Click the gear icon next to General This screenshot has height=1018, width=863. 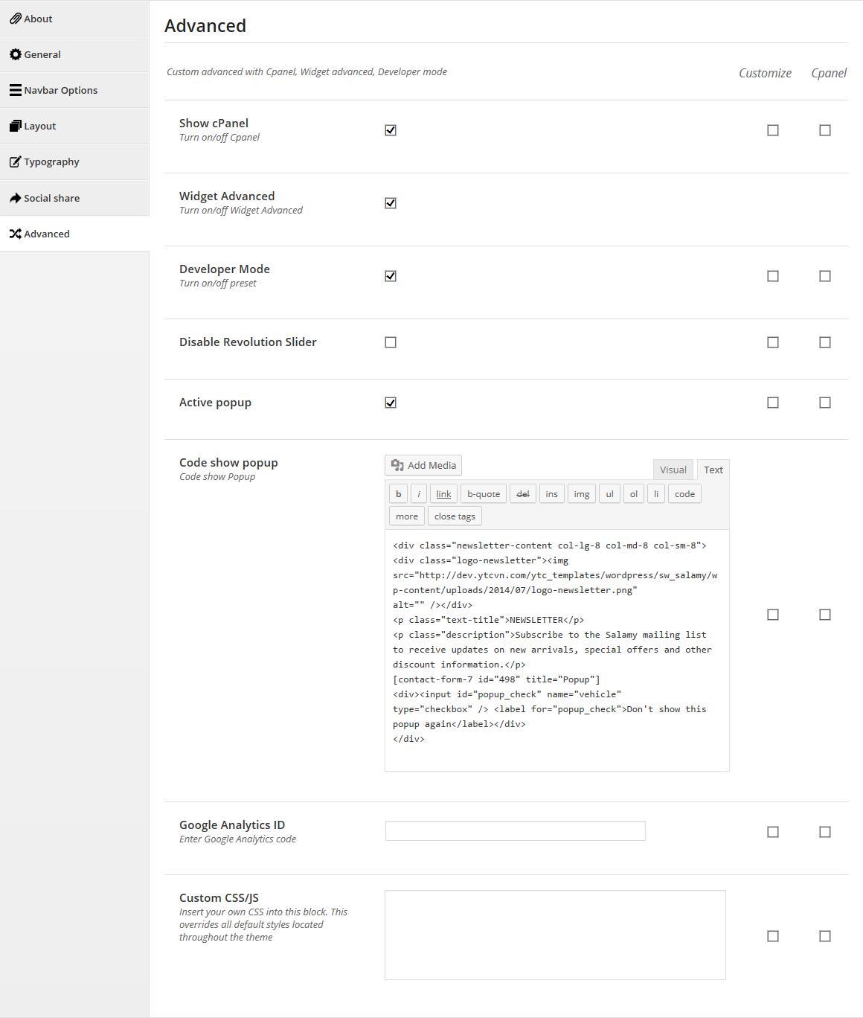point(15,54)
